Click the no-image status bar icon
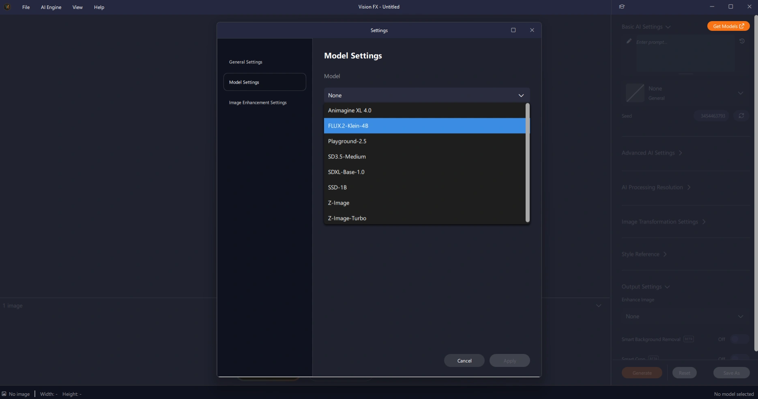Screen dimensions: 758x399 coord(4,394)
